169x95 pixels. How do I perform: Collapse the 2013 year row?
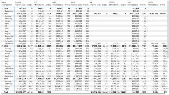pos(2,79)
